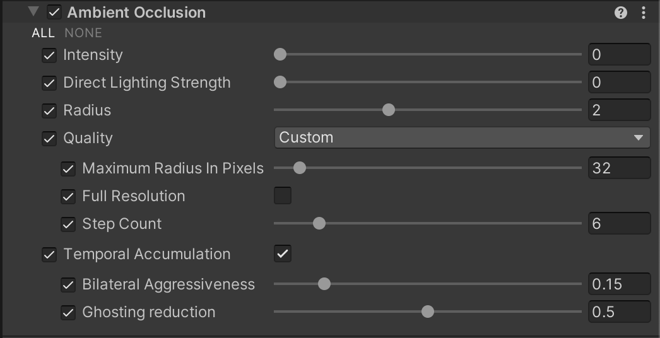Collapse the Ambient Occlusion foldout triangle

coord(33,12)
